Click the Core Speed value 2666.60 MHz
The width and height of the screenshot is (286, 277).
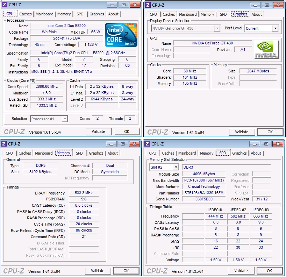[47, 86]
